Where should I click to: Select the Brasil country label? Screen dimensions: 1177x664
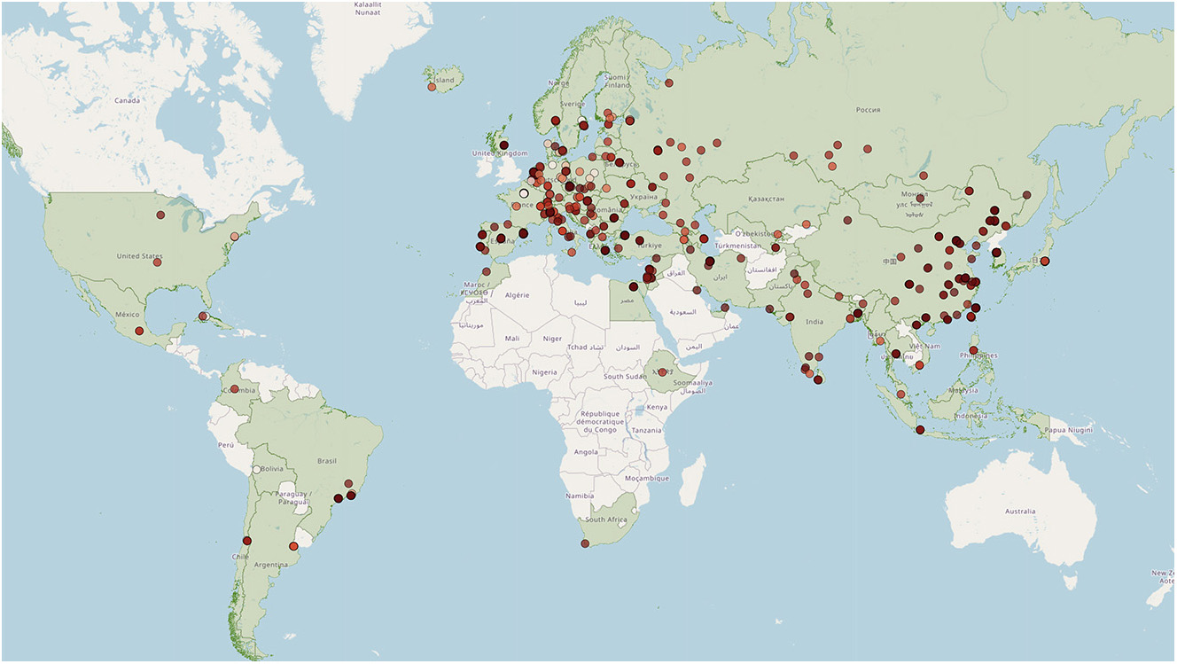[327, 462]
